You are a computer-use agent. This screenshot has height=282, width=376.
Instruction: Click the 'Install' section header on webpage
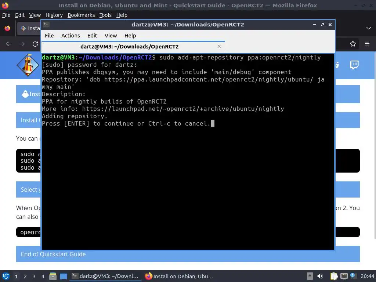28,120
